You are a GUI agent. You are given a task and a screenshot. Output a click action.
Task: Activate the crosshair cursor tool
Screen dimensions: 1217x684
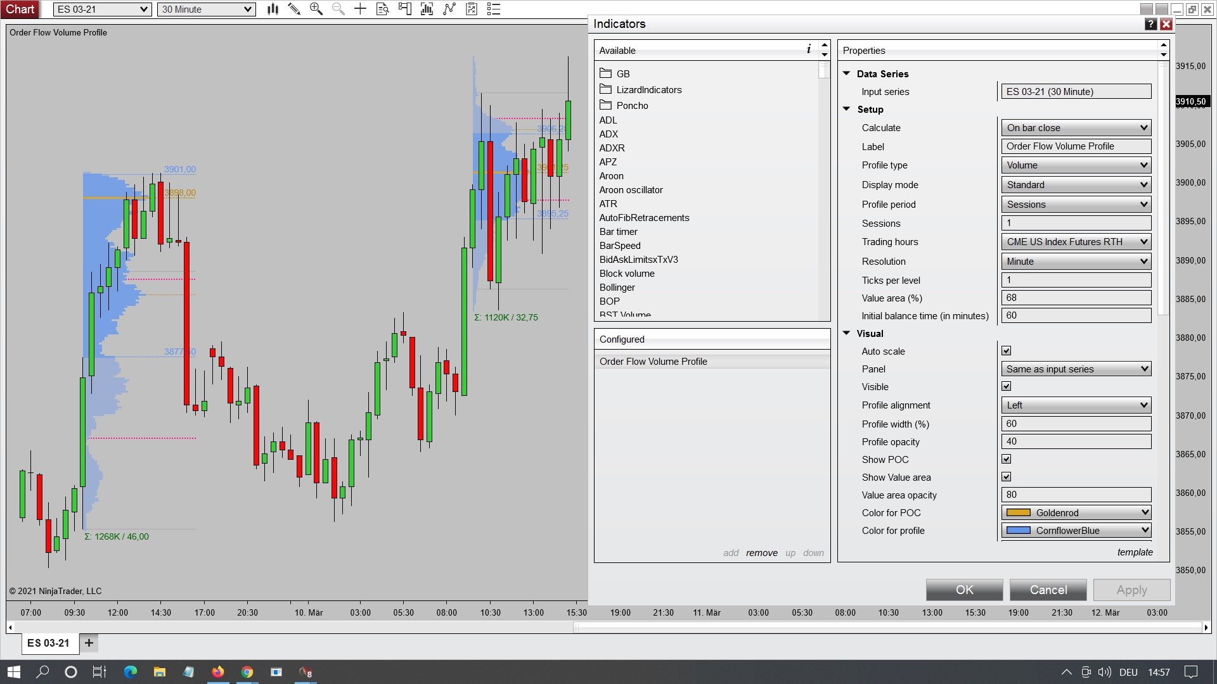[x=360, y=9]
